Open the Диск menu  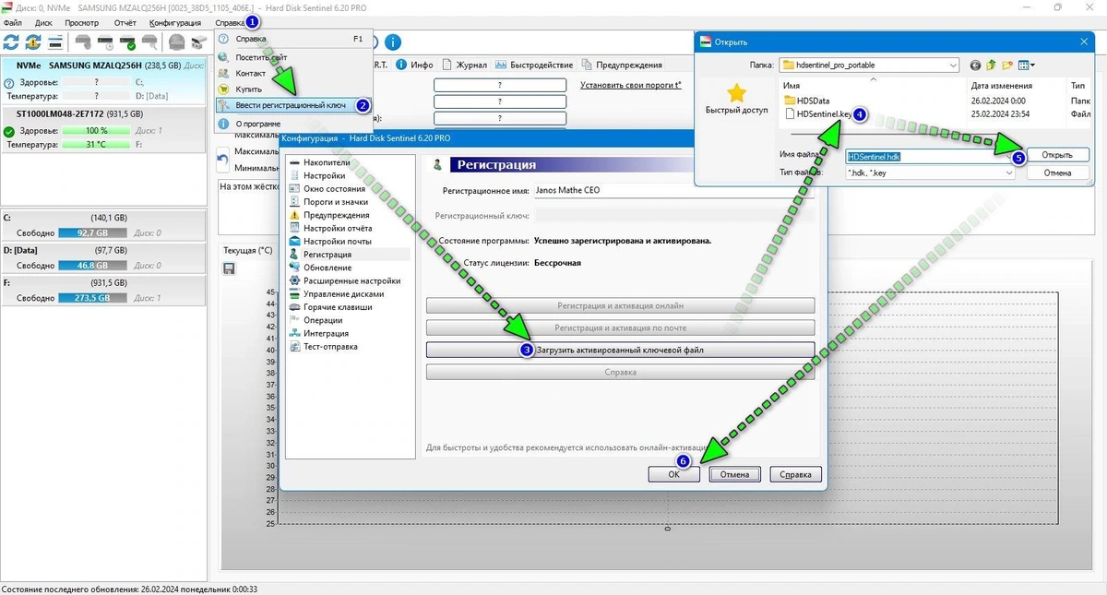pyautogui.click(x=43, y=22)
